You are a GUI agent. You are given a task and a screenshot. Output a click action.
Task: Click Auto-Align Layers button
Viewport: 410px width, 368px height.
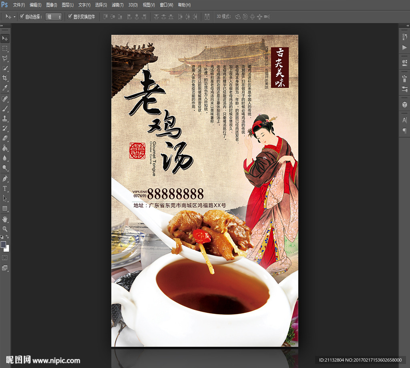click(x=207, y=17)
